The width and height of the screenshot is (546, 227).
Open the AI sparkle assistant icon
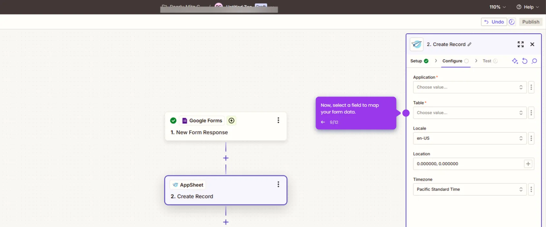[x=515, y=61]
